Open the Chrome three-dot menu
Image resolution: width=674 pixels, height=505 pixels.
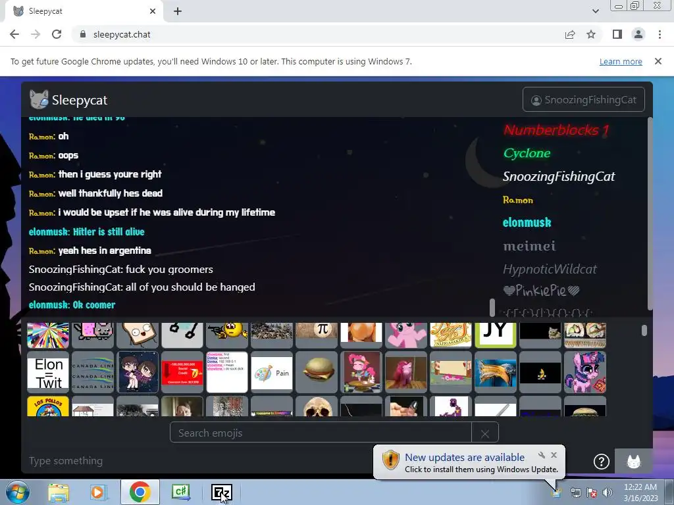click(660, 34)
